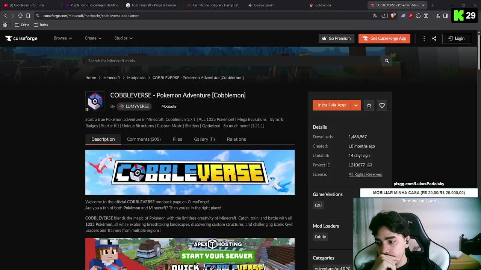Click the Search for Minecraft mods field
This screenshot has height=270, width=481.
233,61
